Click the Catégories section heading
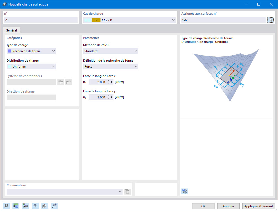The height and width of the screenshot is (212, 278). click(x=14, y=38)
